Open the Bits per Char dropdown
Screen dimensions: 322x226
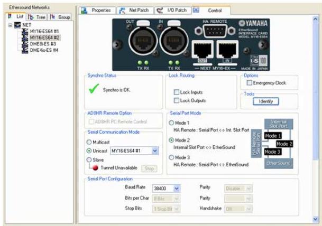point(177,199)
